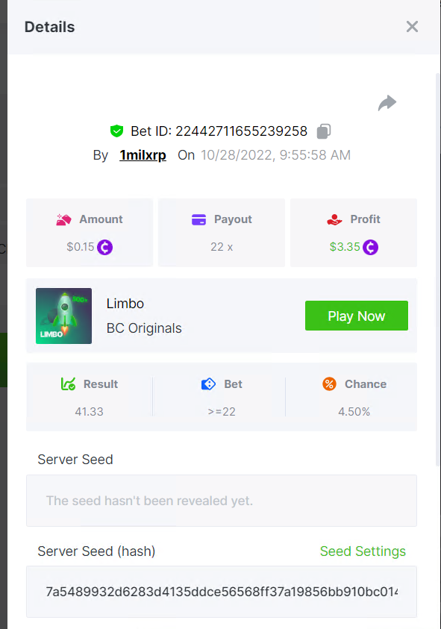Click the green Result chart icon
The width and height of the screenshot is (441, 629).
click(x=68, y=384)
